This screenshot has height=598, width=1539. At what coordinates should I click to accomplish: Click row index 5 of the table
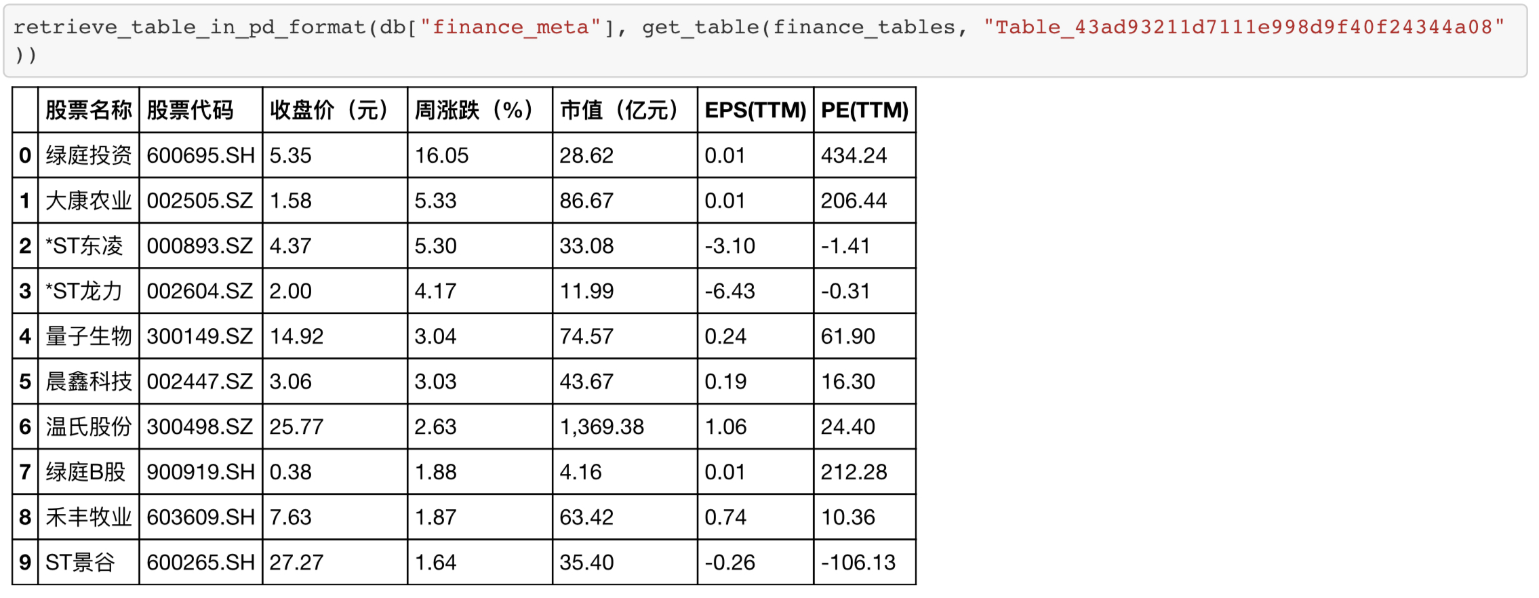point(25,381)
